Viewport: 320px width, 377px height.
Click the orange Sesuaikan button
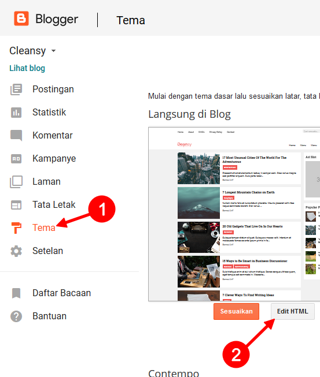tap(237, 311)
